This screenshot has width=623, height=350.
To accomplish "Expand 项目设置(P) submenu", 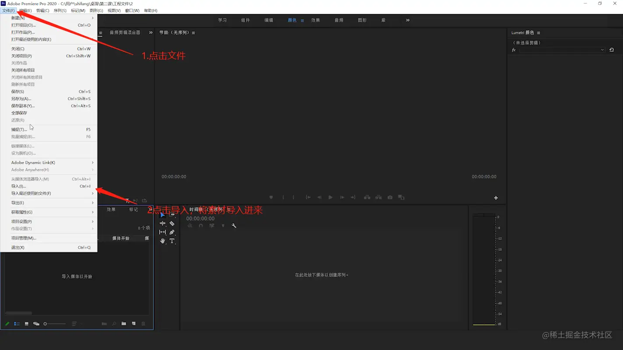I will (49, 222).
